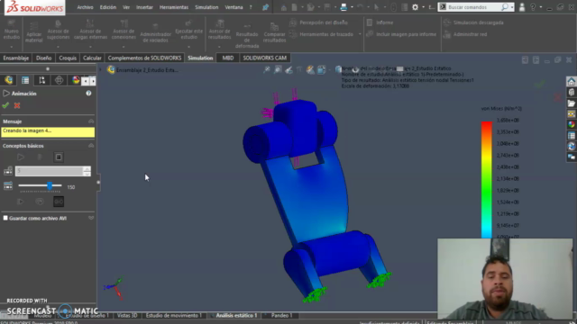Open the Herramientas menu
577x324 pixels.
(174, 7)
